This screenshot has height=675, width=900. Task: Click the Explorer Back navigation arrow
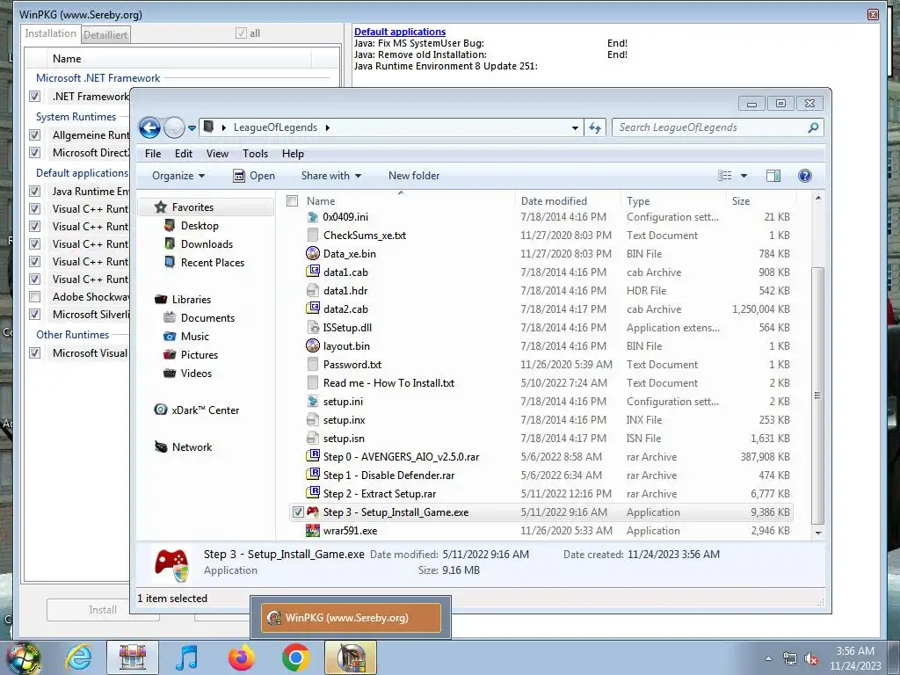point(149,127)
